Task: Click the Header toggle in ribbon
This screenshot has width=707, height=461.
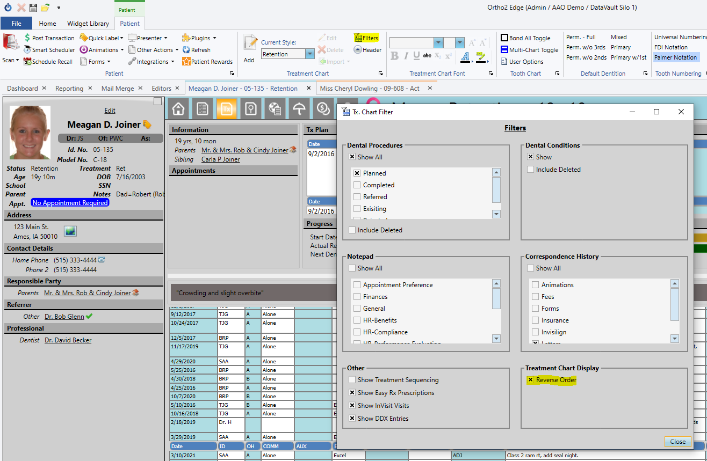Action: tap(368, 50)
